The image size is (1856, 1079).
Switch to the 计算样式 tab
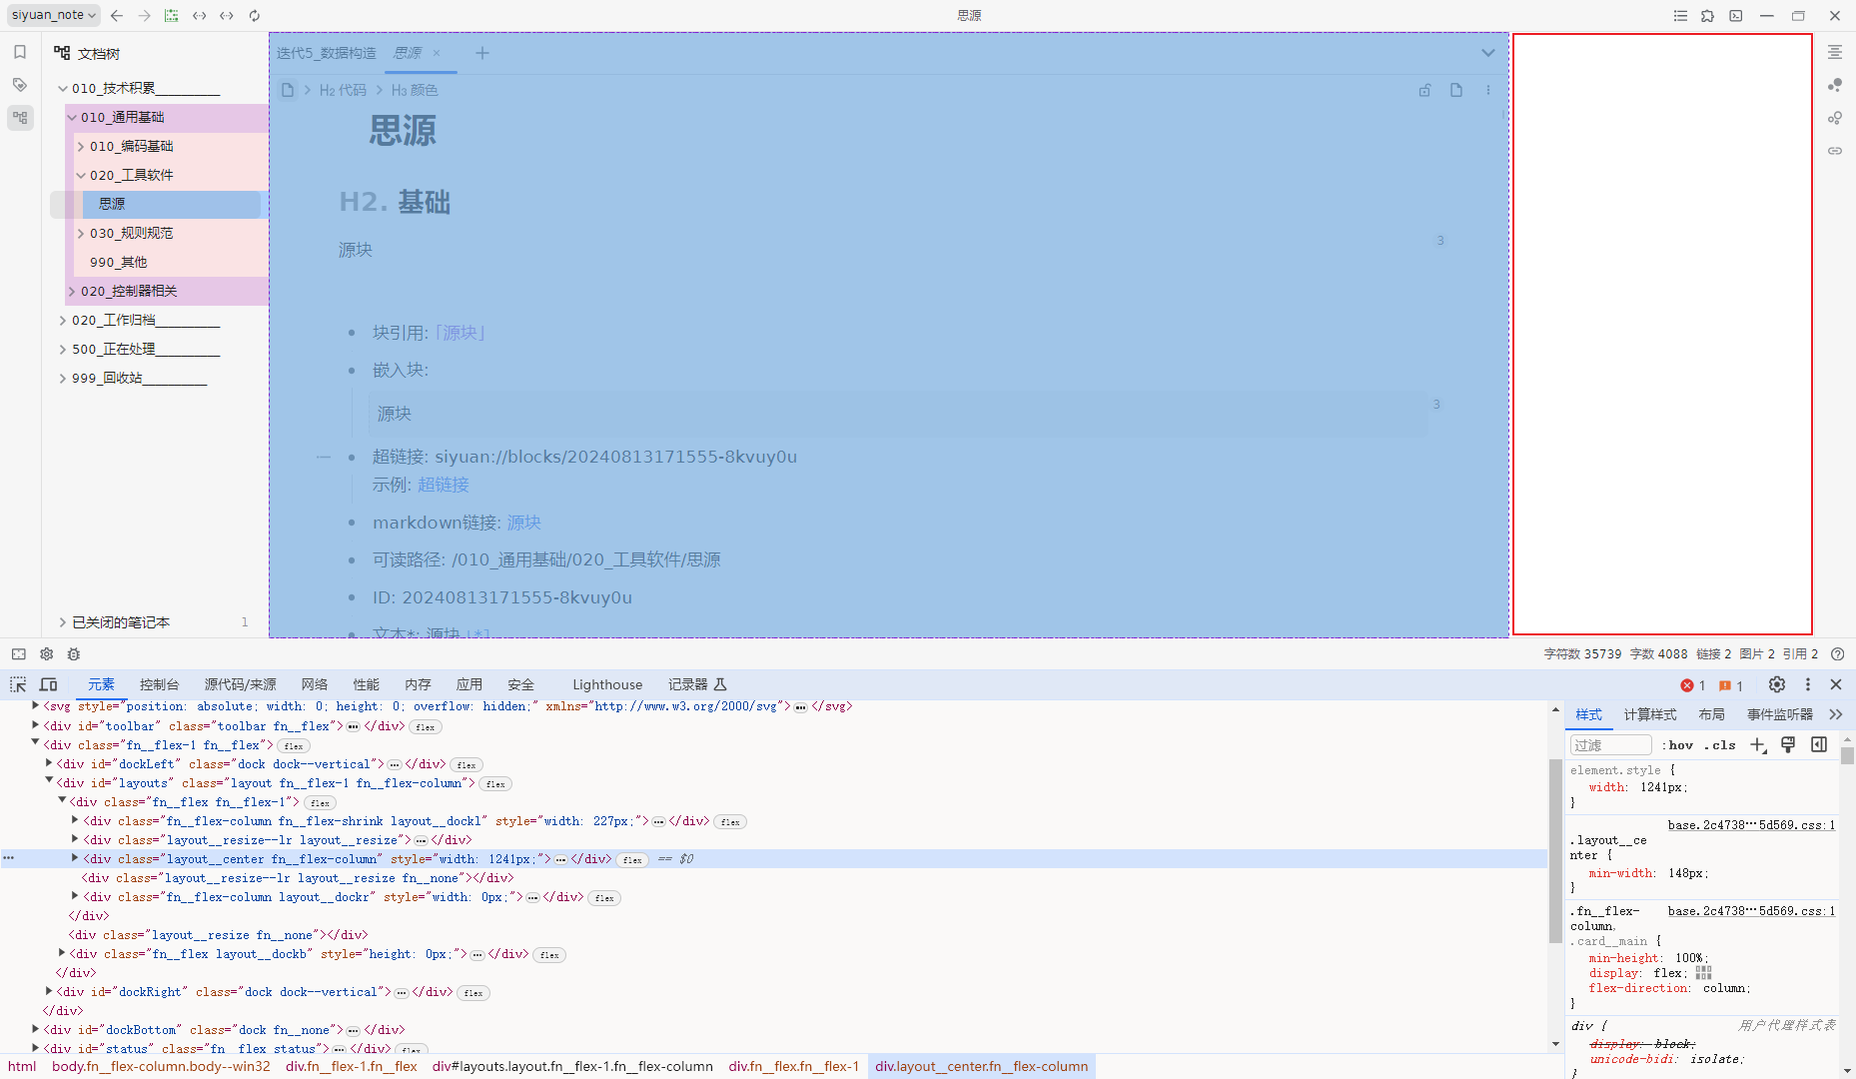[x=1650, y=714]
